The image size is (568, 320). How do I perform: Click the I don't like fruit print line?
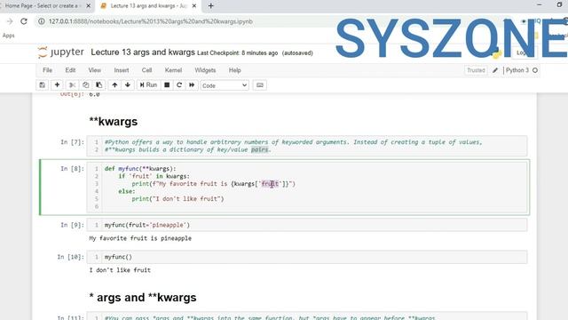pos(177,199)
